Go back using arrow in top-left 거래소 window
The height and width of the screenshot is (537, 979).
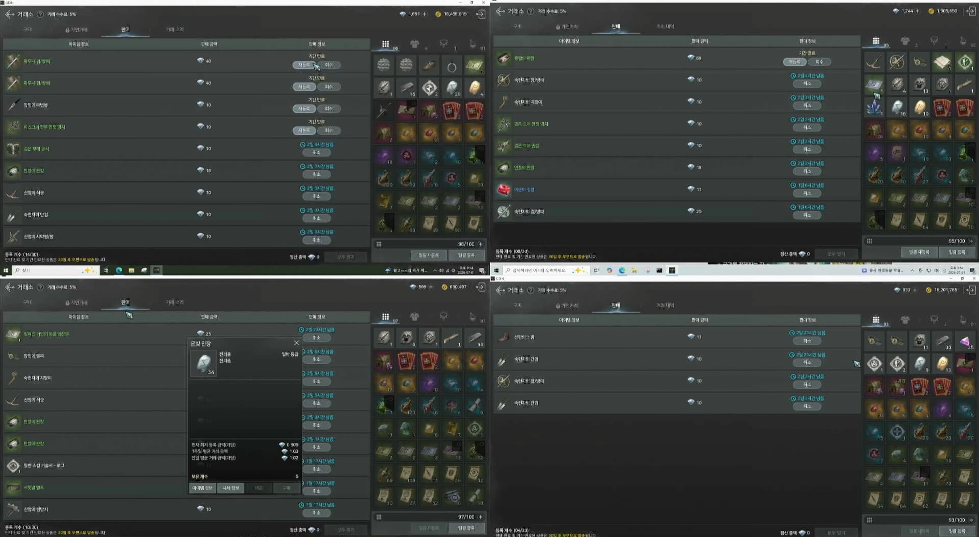tap(9, 14)
